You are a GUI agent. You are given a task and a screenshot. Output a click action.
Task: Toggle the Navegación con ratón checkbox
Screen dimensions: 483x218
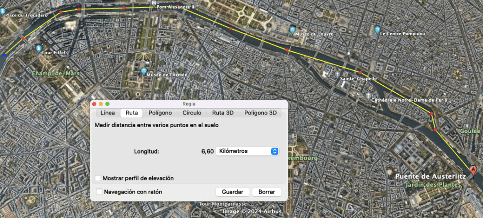[x=99, y=192]
